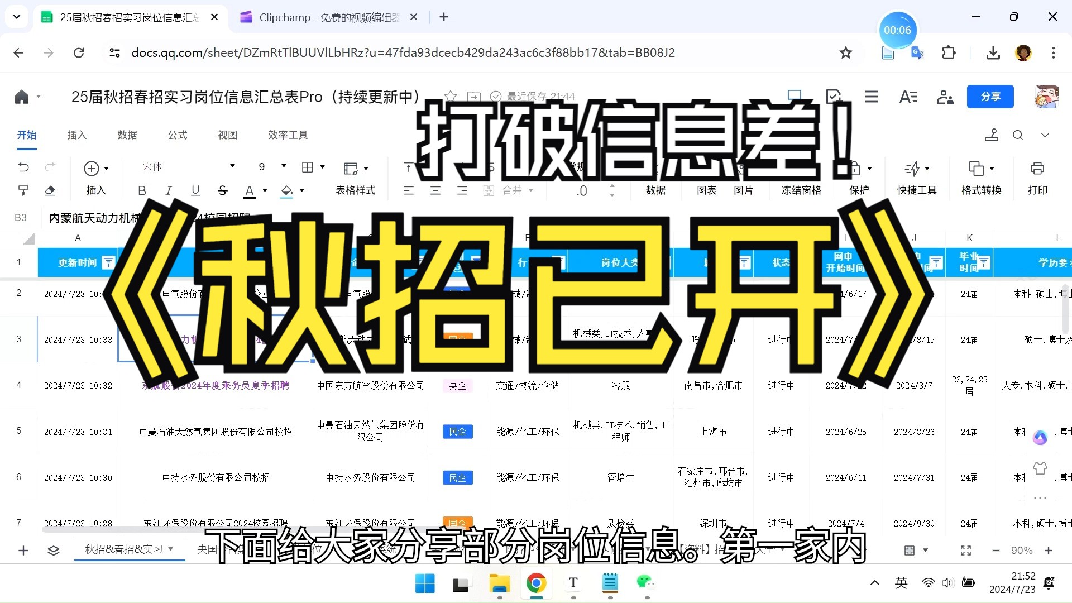Image resolution: width=1072 pixels, height=603 pixels.
Task: Bookmark this page with star icon
Action: coord(846,52)
